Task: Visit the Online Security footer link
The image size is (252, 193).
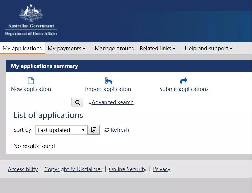Action: pyautogui.click(x=127, y=169)
